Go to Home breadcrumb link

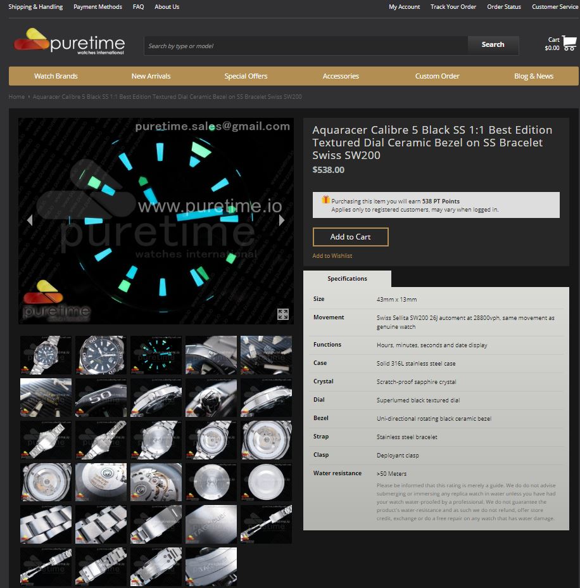16,97
